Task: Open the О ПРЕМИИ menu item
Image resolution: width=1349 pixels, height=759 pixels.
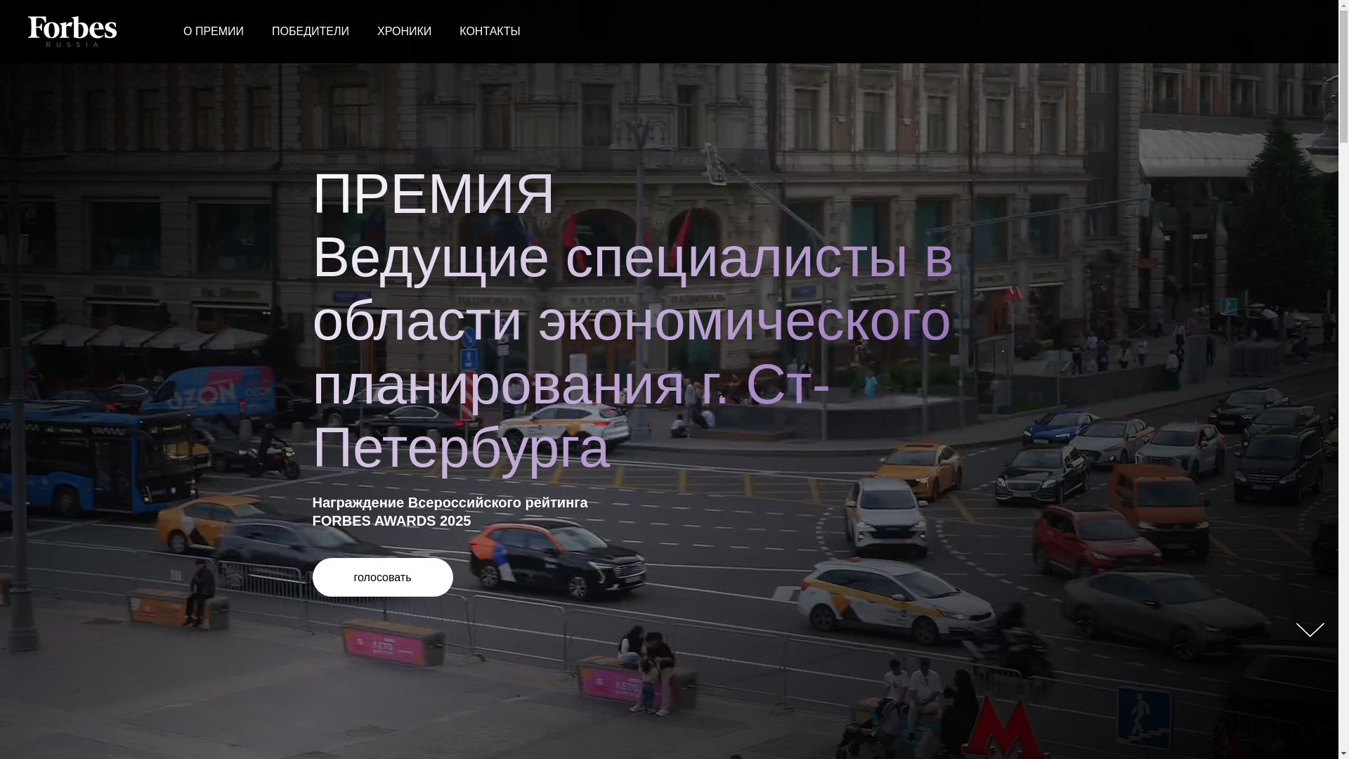Action: point(214,32)
